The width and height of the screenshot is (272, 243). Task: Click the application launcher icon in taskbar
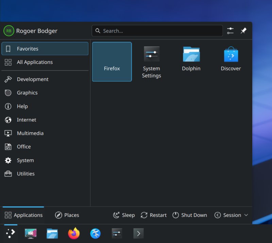point(11,233)
